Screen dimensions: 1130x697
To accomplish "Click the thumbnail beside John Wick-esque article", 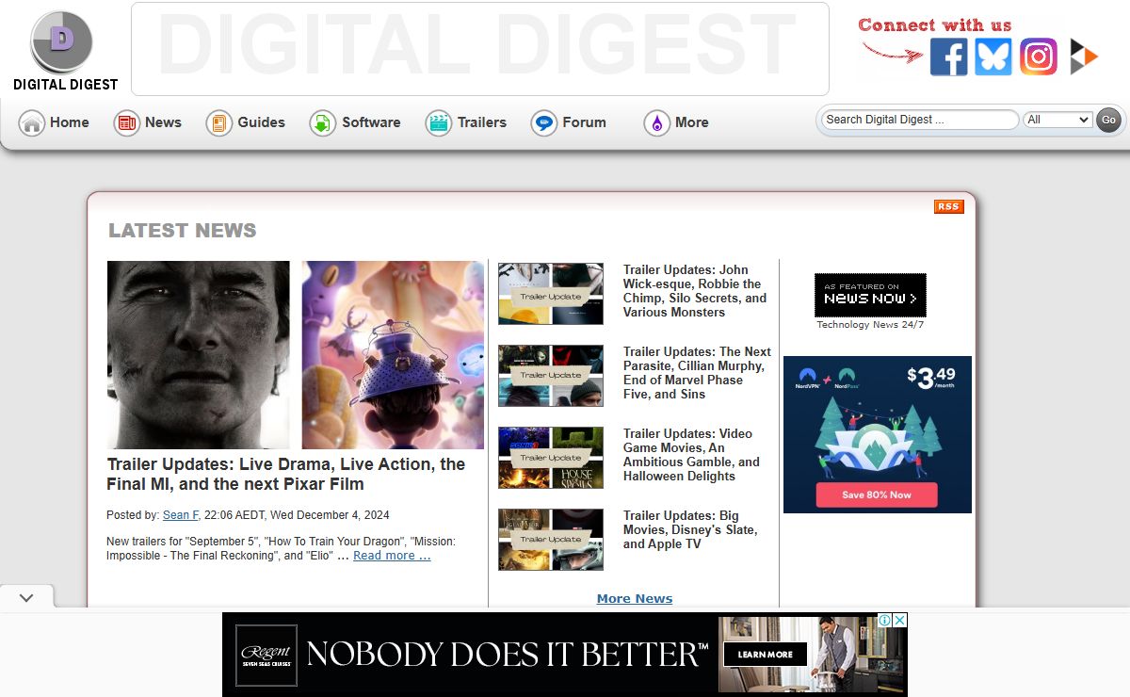I will pyautogui.click(x=551, y=294).
